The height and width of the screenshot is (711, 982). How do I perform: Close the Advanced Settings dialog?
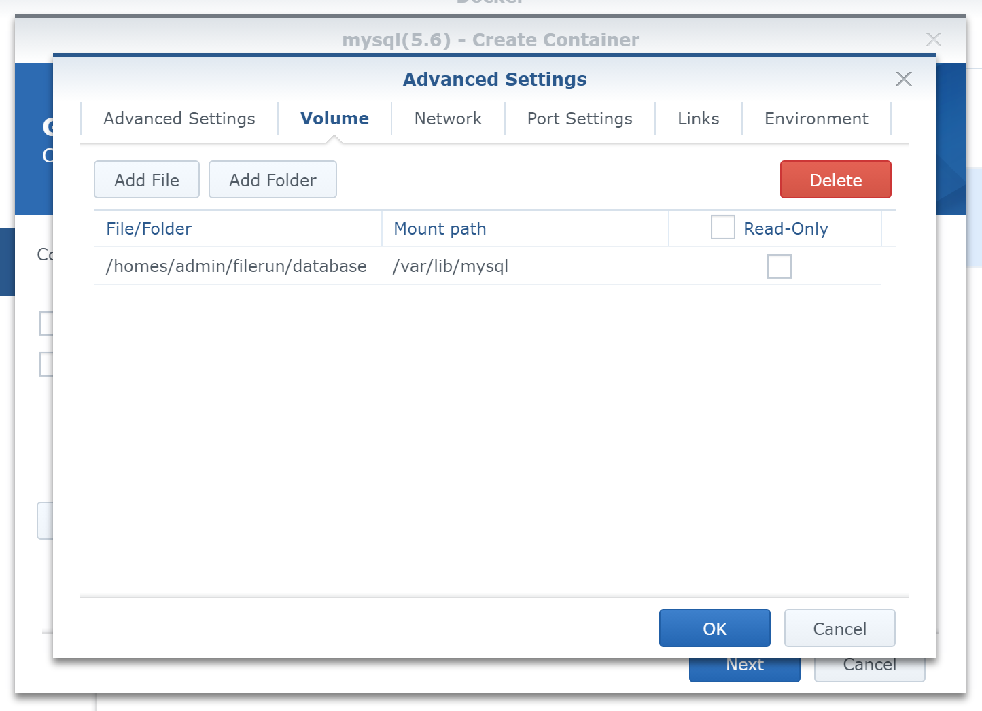coord(903,79)
